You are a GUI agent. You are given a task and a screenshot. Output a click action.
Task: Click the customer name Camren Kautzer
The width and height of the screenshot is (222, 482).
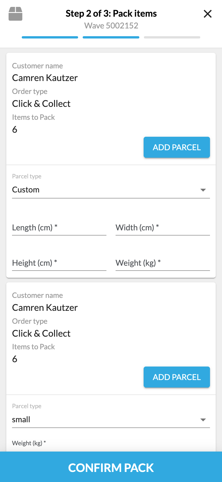[45, 78]
